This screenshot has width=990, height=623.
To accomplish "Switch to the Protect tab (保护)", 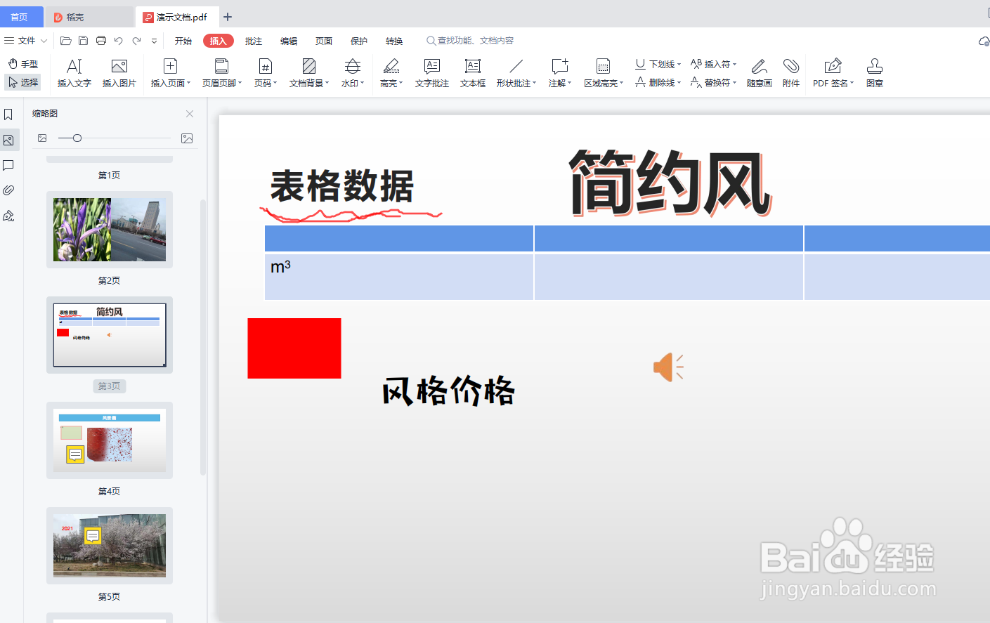I will (x=359, y=41).
